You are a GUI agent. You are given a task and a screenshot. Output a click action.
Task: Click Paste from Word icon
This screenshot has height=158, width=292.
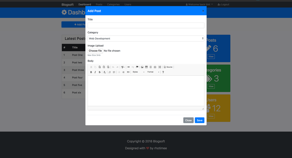click(x=108, y=67)
